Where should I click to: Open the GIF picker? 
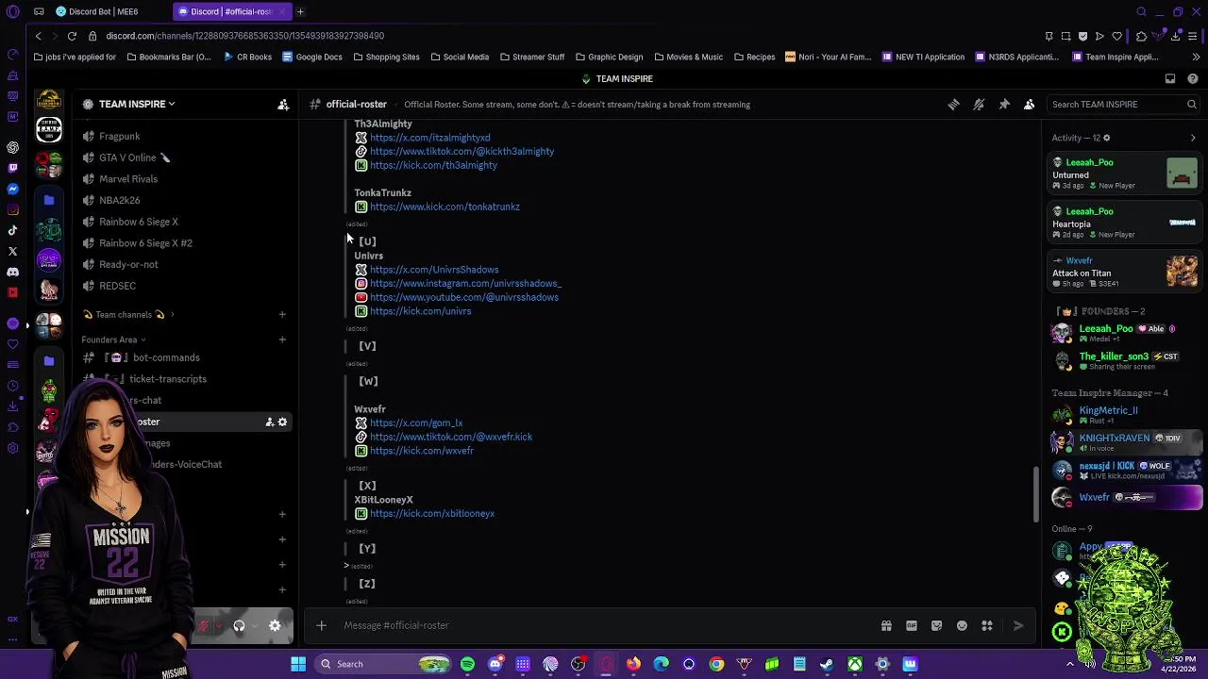click(912, 625)
